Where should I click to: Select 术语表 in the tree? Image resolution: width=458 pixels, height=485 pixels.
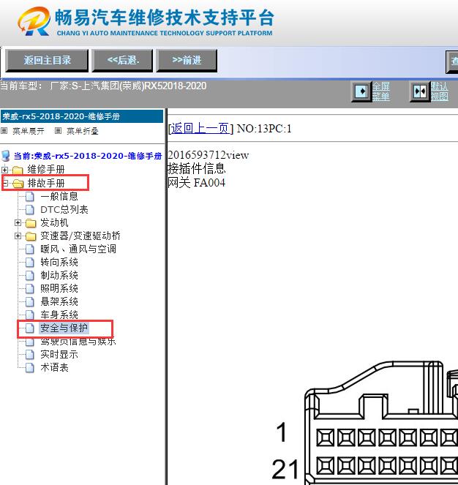pos(54,368)
